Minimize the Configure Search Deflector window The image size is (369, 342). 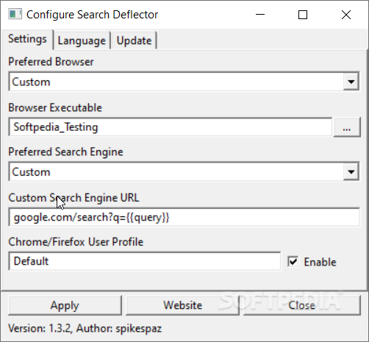coord(260,15)
